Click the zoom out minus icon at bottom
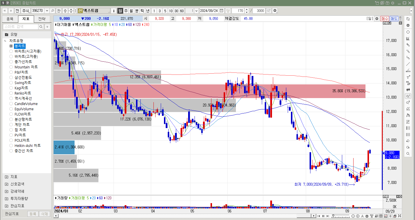 [353, 216]
